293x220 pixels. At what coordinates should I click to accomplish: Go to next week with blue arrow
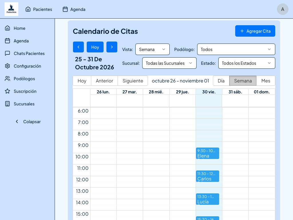click(x=112, y=47)
